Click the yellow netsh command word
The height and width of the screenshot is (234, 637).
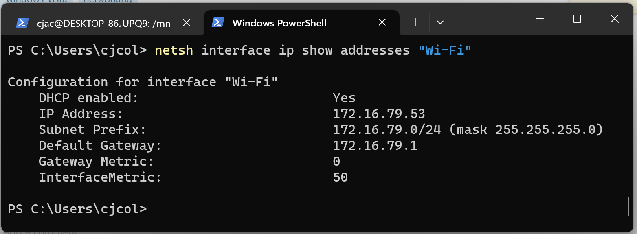click(x=174, y=50)
